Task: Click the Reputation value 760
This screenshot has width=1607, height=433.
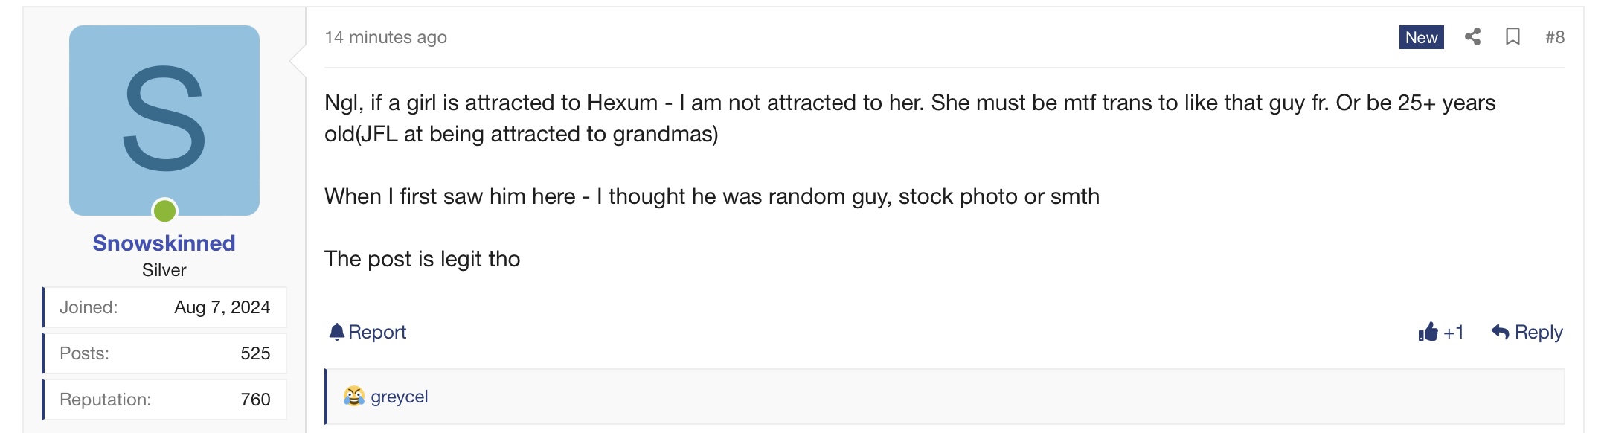Action: (x=255, y=400)
